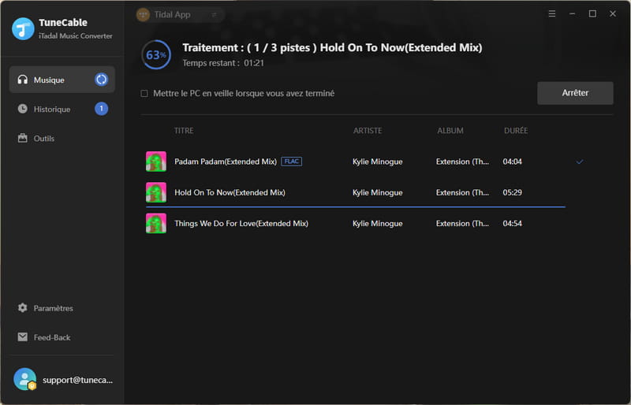Open the Feed-Back page
Viewport: 631px width, 405px height.
pos(62,337)
